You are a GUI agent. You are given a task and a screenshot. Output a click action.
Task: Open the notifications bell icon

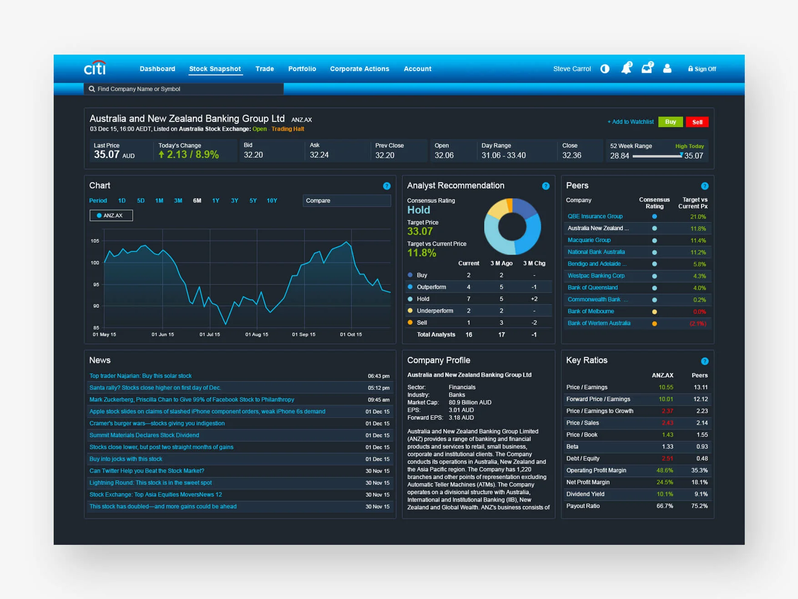click(x=626, y=68)
